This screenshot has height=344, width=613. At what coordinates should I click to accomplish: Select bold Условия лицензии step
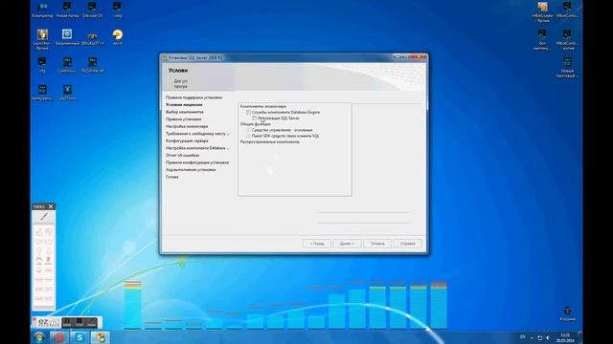pos(184,105)
